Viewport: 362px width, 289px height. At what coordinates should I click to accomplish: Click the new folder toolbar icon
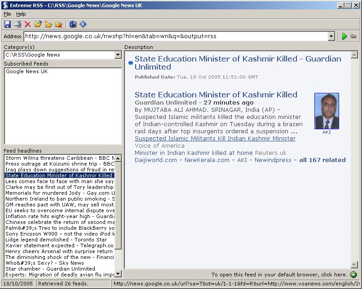pos(49,24)
